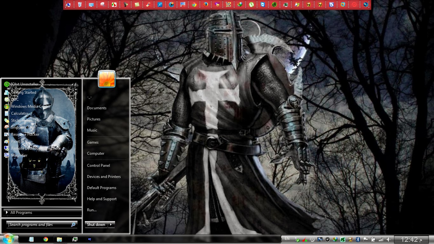Click the volume speaker tray icon
Image resolution: width=434 pixels, height=244 pixels.
(x=389, y=239)
